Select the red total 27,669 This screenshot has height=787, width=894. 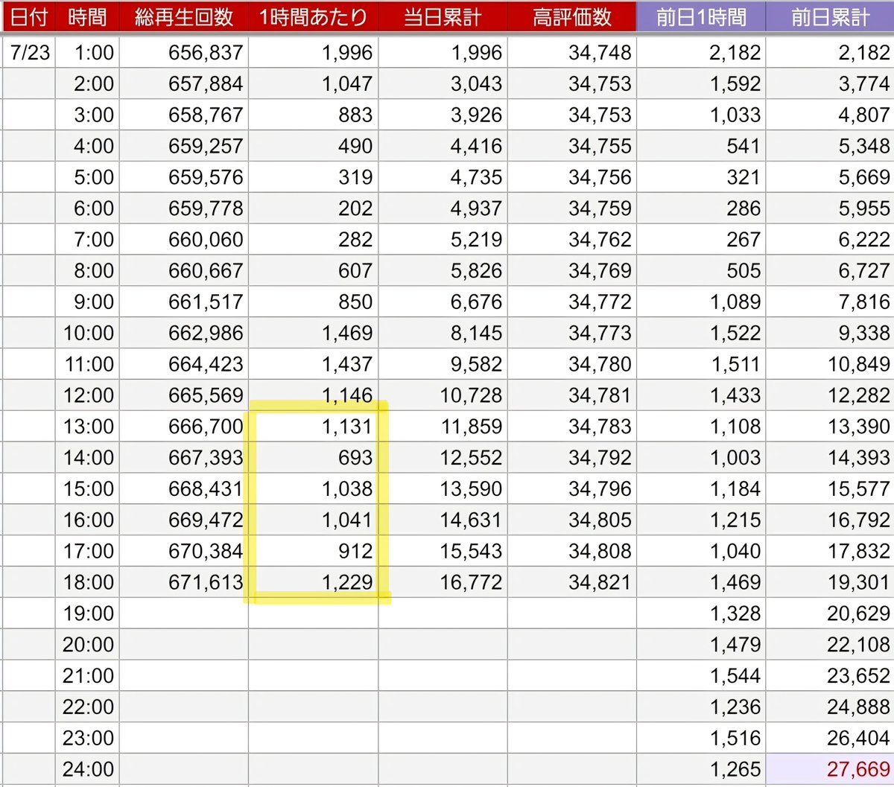pos(830,769)
